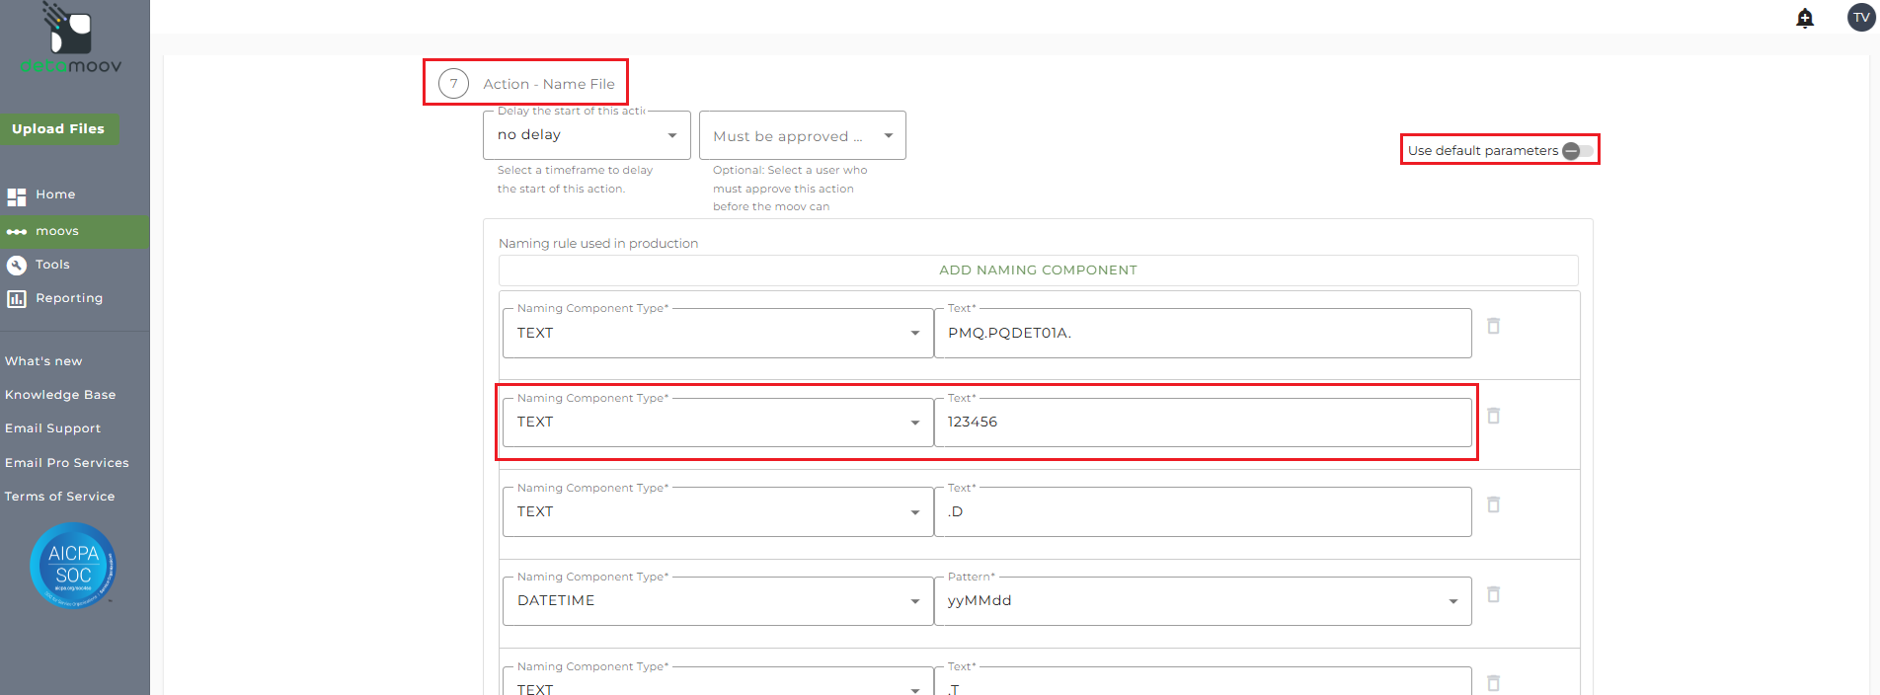The image size is (1880, 695).
Task: Open the Reporting sidebar item
Action: click(68, 298)
